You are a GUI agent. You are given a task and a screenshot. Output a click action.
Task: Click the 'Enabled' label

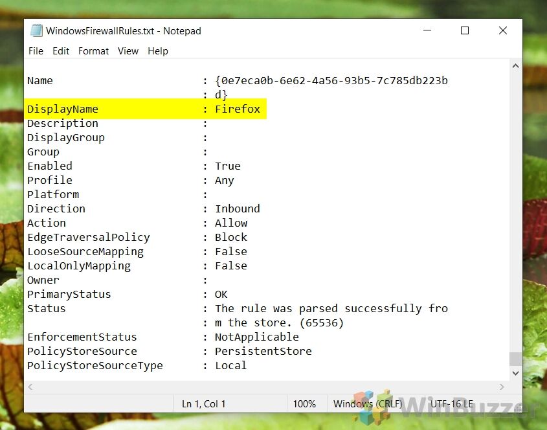tap(50, 166)
